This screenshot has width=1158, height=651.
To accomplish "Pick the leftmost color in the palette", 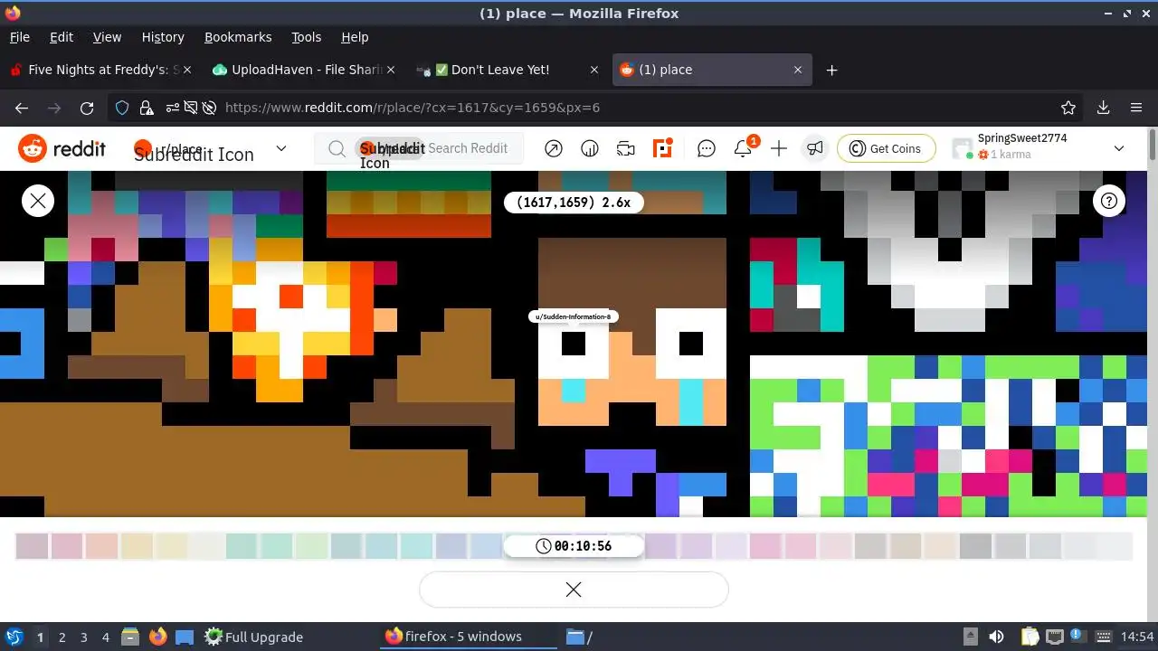I will 32,546.
